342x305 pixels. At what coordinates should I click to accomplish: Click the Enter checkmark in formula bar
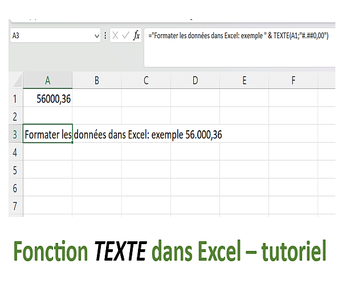pos(125,35)
